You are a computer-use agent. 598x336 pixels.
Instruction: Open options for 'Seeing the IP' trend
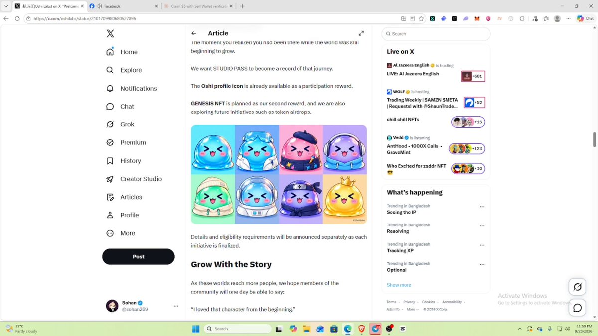click(482, 207)
